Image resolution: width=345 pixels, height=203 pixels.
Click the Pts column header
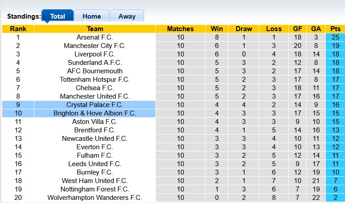point(335,29)
